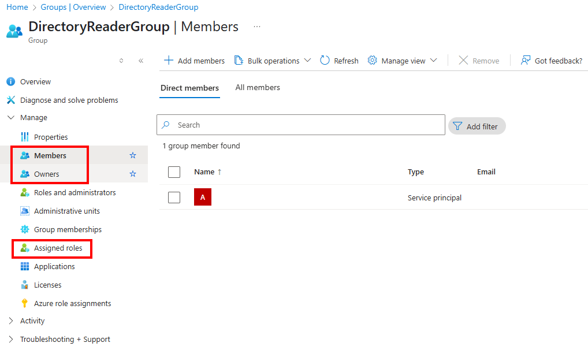Expand the Activity section
This screenshot has height=354, width=588.
click(x=11, y=321)
